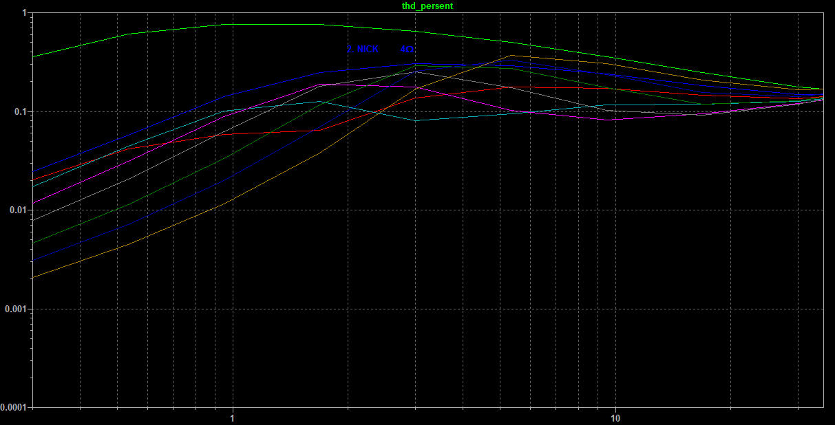The image size is (835, 425).
Task: Click the 0.0001 label at axis bottom
Action: coord(14,407)
